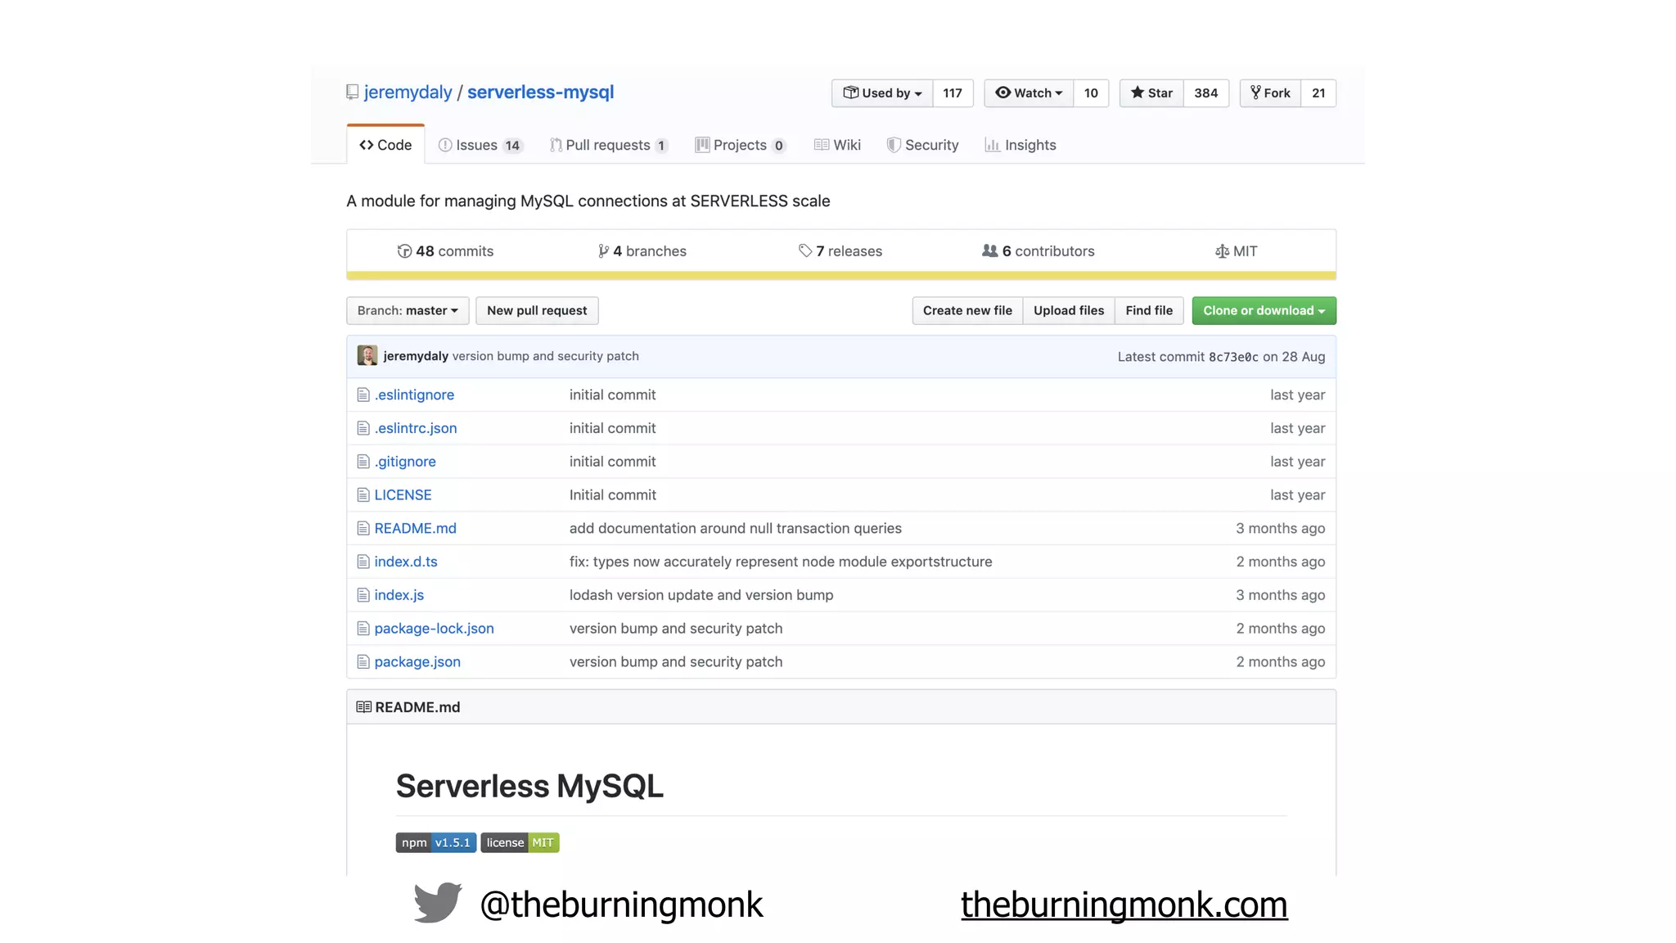Open the 48 commits history link
Image resolution: width=1676 pixels, height=943 pixels.
coord(445,251)
